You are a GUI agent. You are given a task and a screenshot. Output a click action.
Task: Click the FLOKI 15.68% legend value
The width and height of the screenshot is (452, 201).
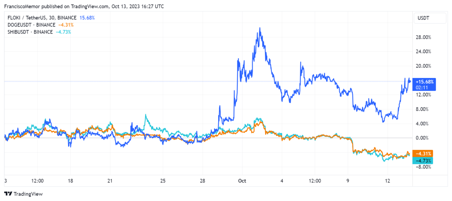[88, 18]
